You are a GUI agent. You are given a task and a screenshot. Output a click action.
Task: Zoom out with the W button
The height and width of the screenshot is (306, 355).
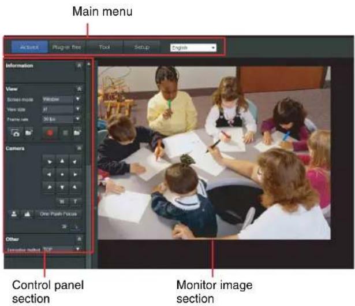pyautogui.click(x=62, y=201)
